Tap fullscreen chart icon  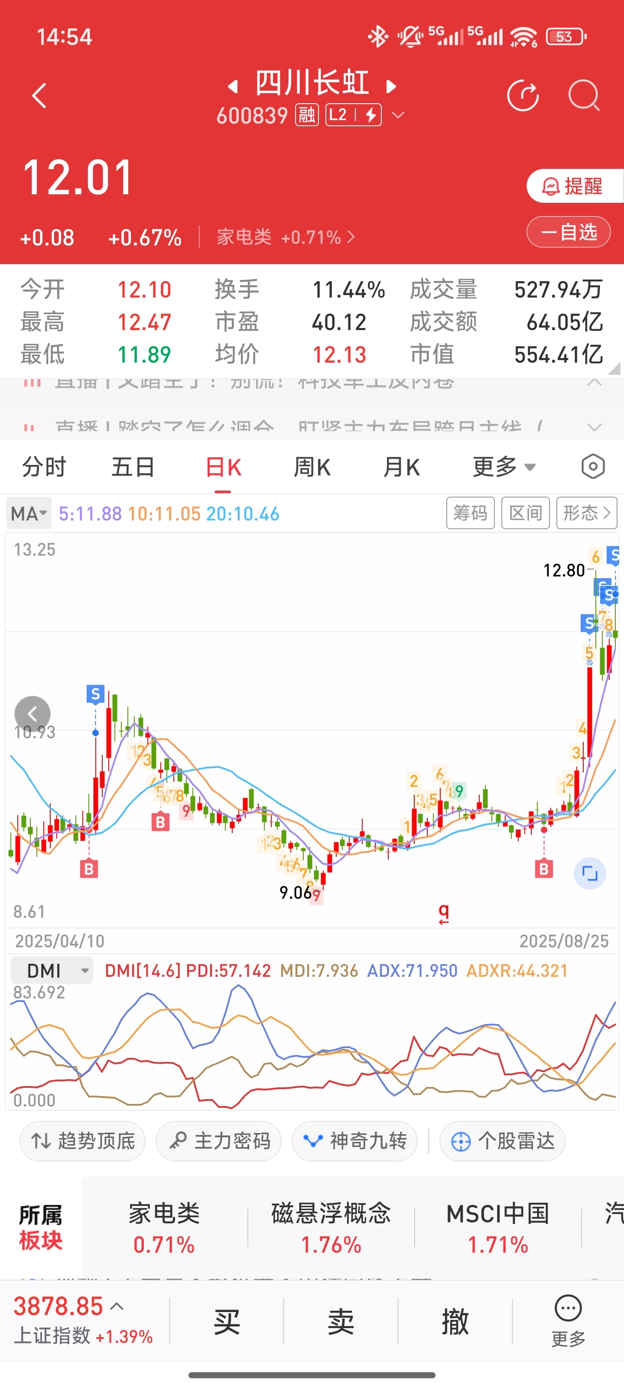pos(589,874)
